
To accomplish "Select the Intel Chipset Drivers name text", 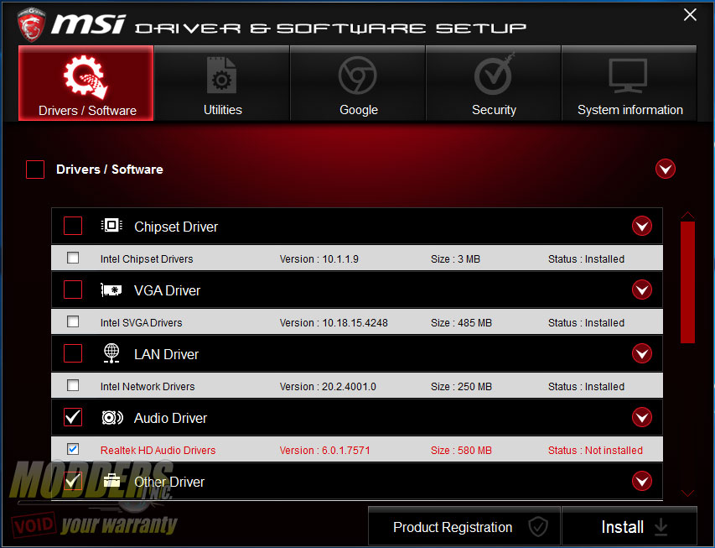I will 147,259.
